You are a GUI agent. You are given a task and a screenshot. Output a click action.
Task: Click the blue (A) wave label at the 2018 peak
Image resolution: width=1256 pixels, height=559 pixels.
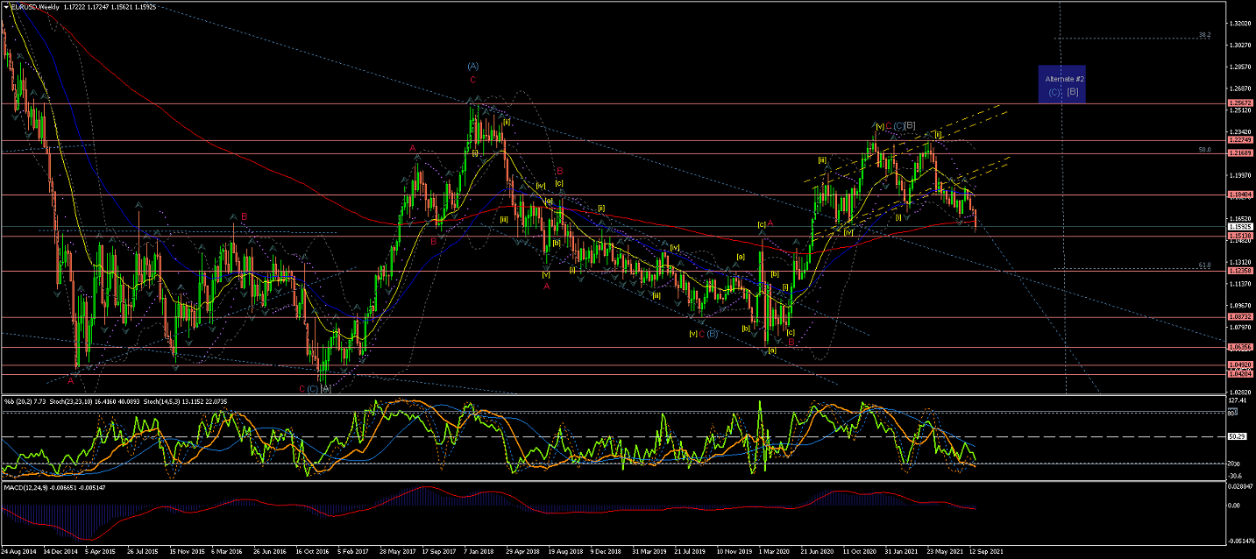coord(473,66)
